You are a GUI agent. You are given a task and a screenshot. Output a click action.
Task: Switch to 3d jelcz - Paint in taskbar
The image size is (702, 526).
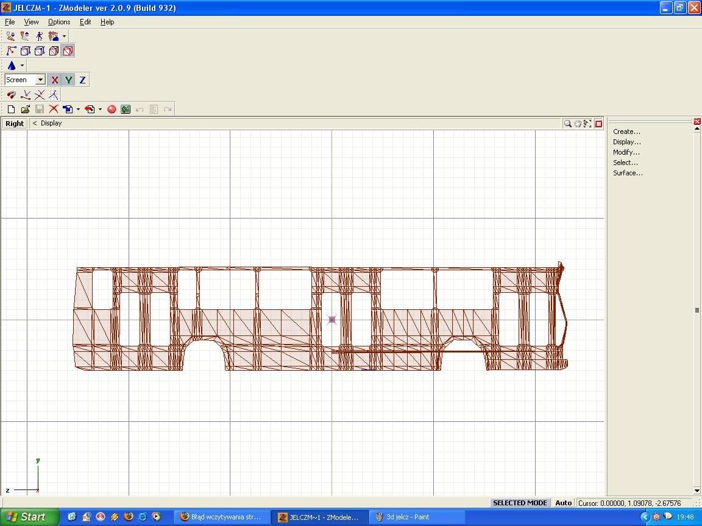coord(407,517)
